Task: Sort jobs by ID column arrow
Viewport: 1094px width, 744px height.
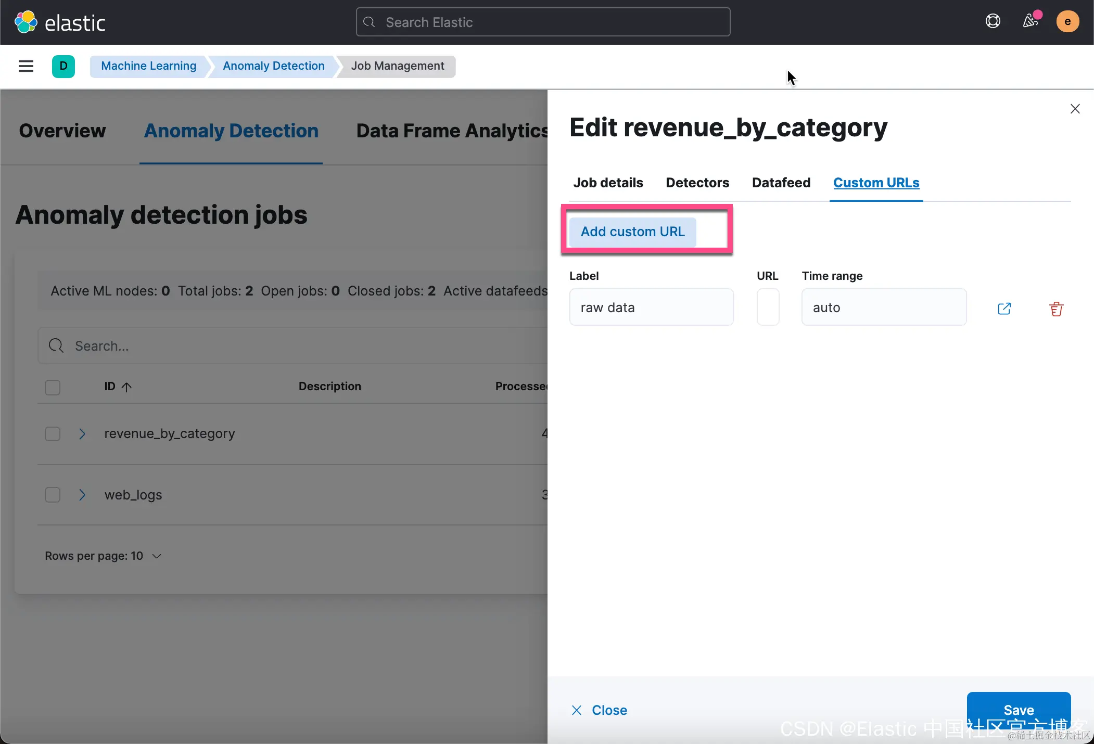Action: point(126,387)
